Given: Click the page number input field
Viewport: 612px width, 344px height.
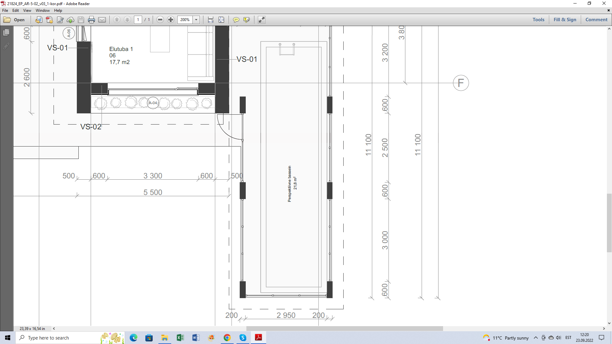Looking at the screenshot, I should 138,20.
